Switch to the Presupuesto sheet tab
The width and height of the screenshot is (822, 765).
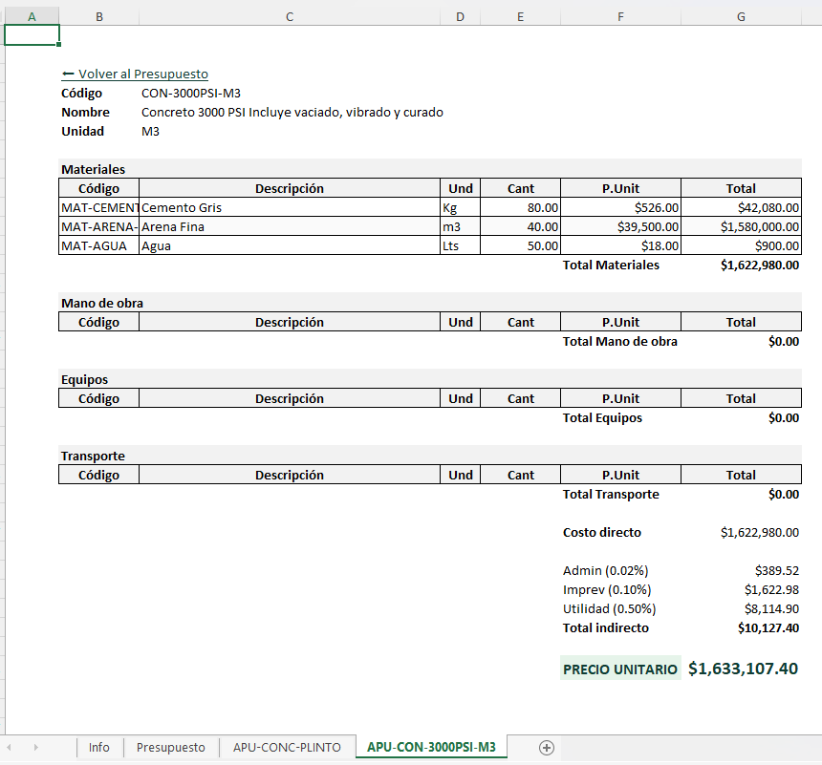click(171, 747)
